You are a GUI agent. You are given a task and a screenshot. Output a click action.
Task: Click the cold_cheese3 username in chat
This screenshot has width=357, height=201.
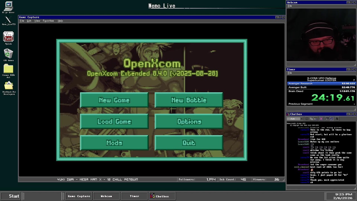click(x=301, y=167)
